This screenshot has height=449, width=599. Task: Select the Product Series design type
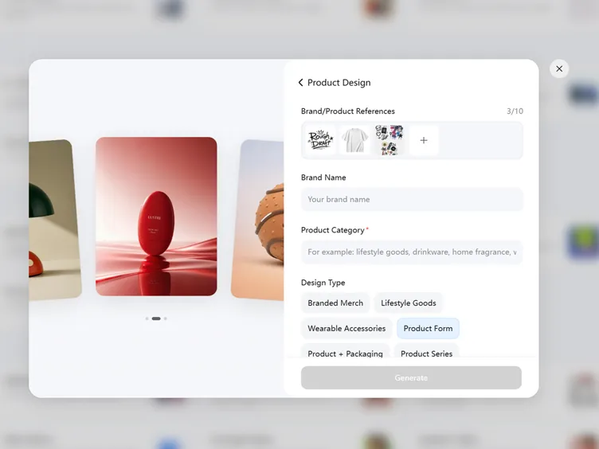pos(426,351)
